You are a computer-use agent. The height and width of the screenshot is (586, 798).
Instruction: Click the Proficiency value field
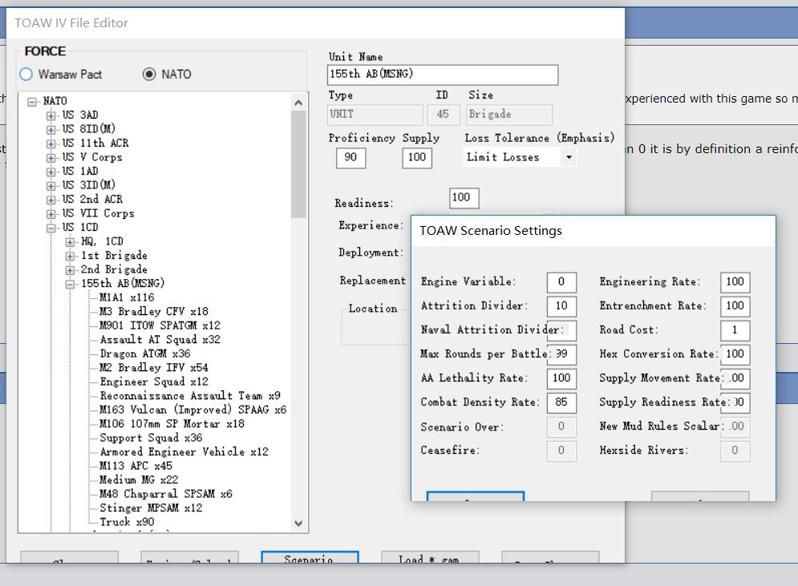pos(350,157)
